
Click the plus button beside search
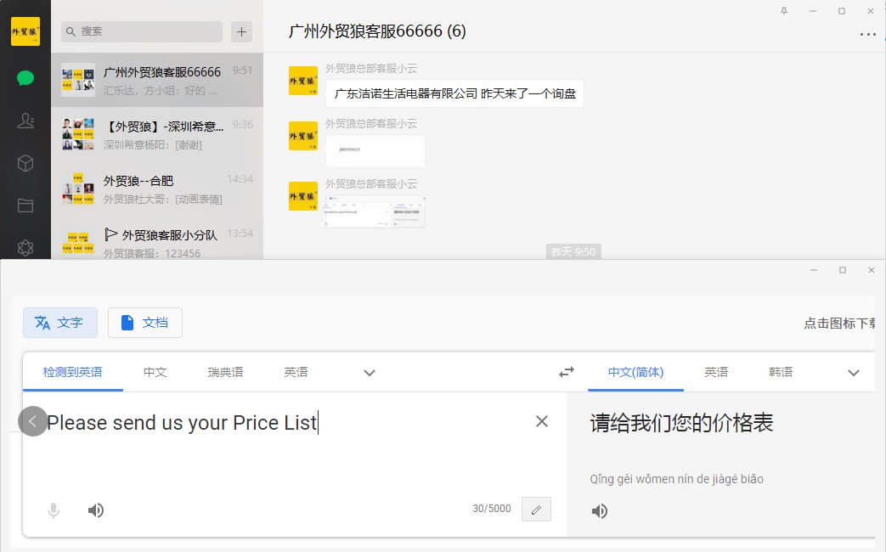point(242,31)
